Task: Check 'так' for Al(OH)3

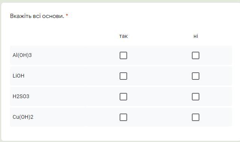Action: tap(123, 55)
